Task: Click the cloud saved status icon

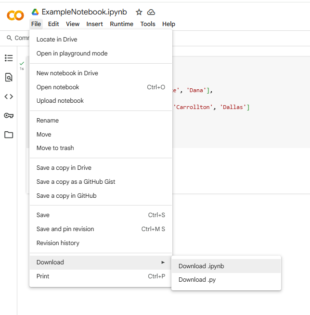Action: pos(151,12)
